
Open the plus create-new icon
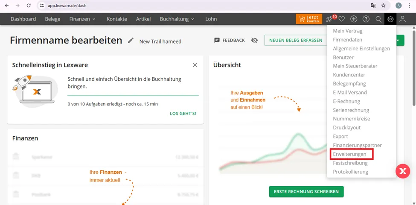coord(354,19)
